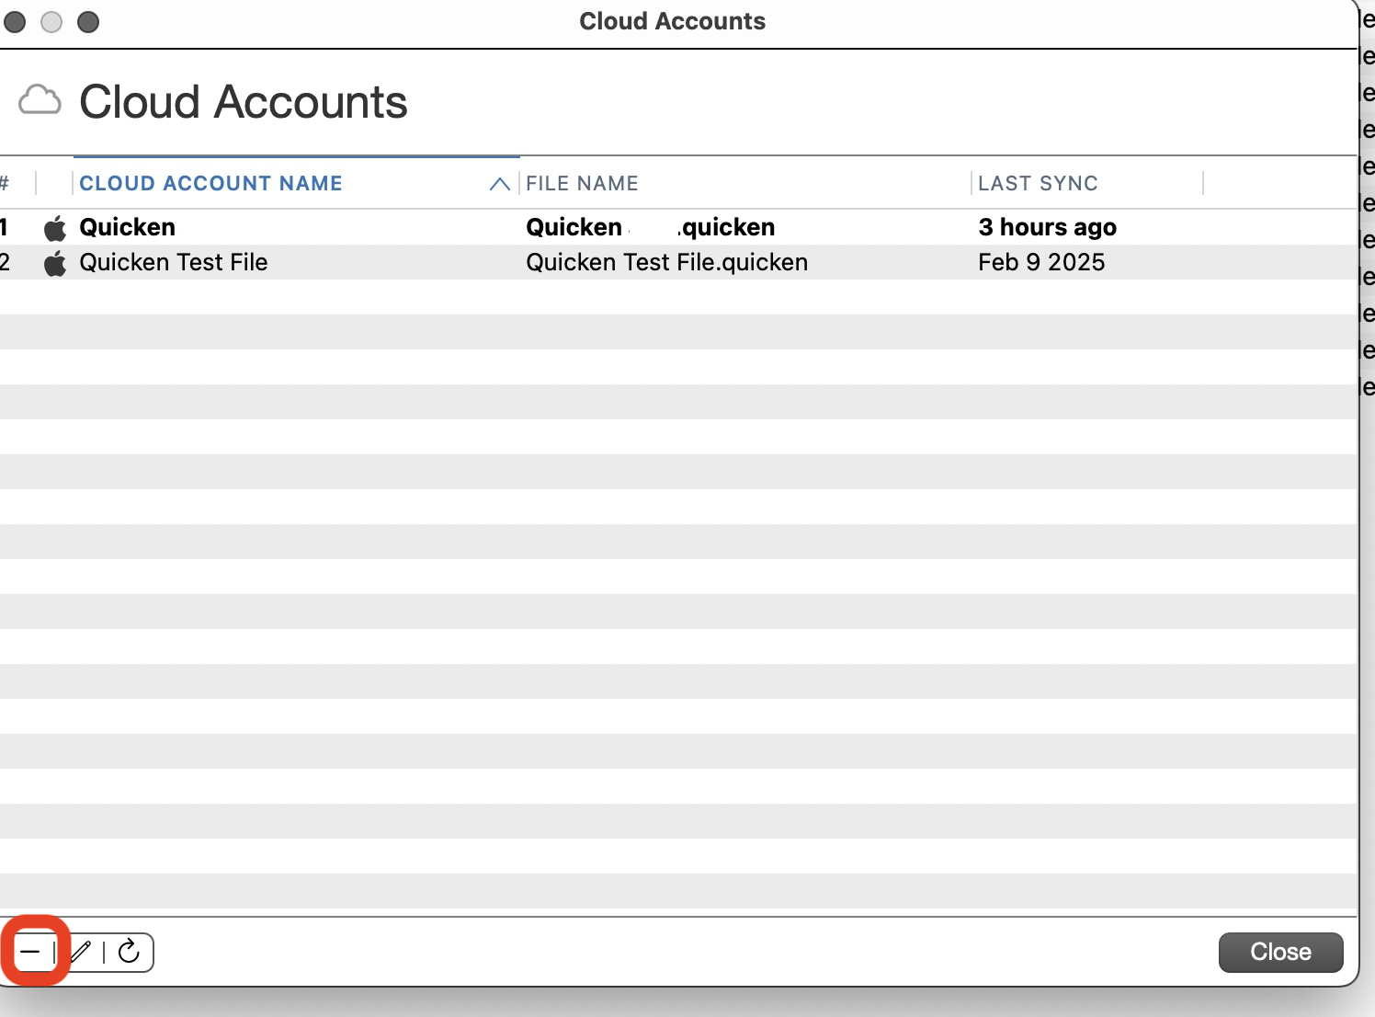Click the minus icon to remove cloud account
The image size is (1375, 1017).
pos(30,952)
